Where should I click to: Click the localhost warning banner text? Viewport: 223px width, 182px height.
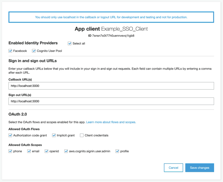click(x=111, y=17)
